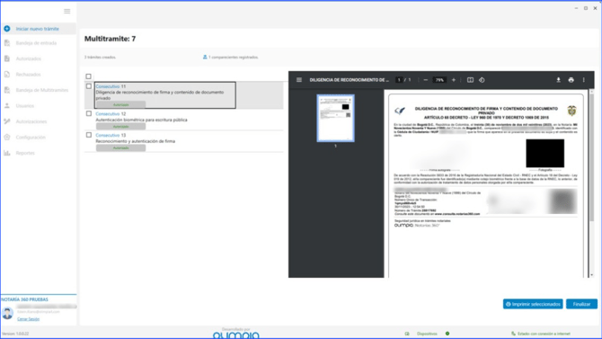Check the Consecutivo 12 checkbox
The width and height of the screenshot is (602, 339).
pos(89,113)
